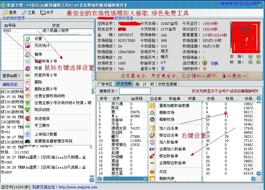
Task: Toggle first green check for 牧场
Action: pyautogui.click(x=250, y=62)
